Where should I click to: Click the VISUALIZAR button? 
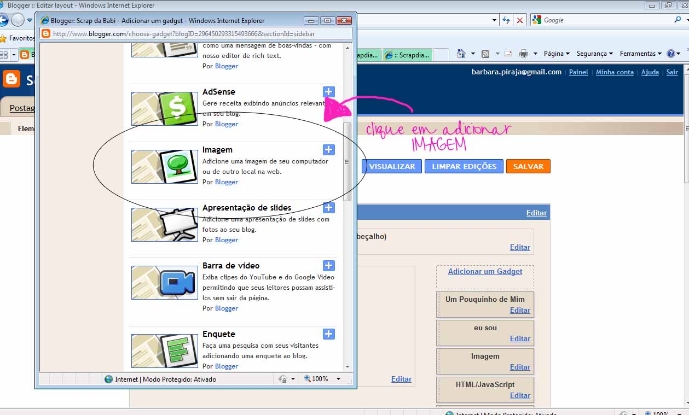point(392,166)
